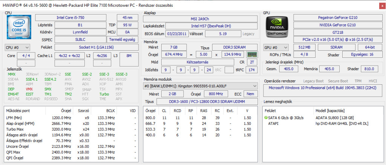The image size is (386, 165).
Task: Open the CPU #0 selector dropdown
Action: (x=17, y=47)
